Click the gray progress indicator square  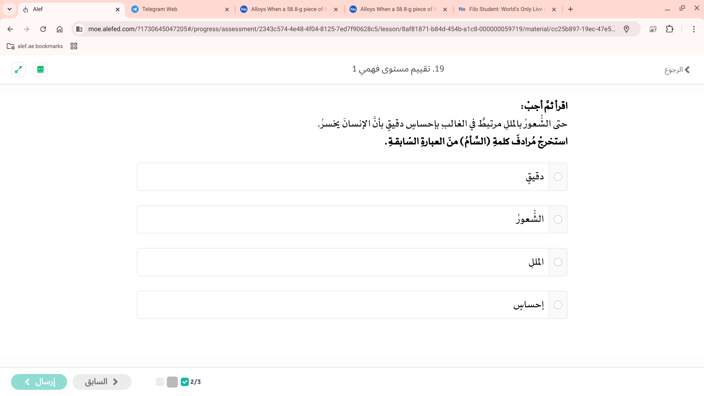click(x=172, y=382)
